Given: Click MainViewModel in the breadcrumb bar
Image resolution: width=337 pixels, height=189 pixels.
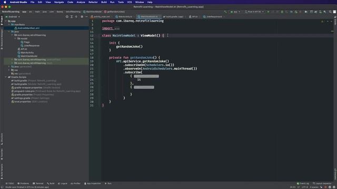Looking at the screenshot, I should 93,12.
